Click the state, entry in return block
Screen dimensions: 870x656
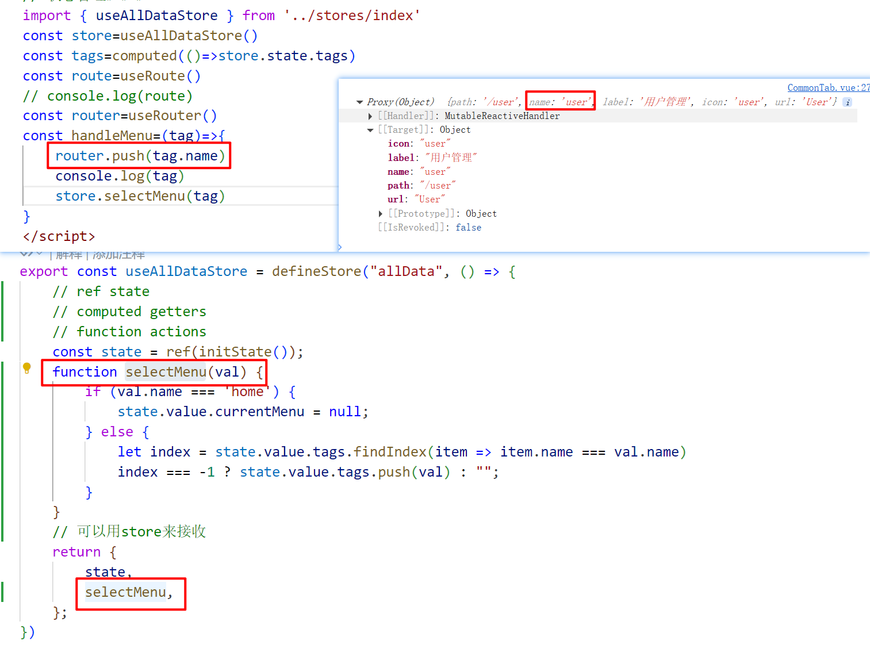point(109,572)
